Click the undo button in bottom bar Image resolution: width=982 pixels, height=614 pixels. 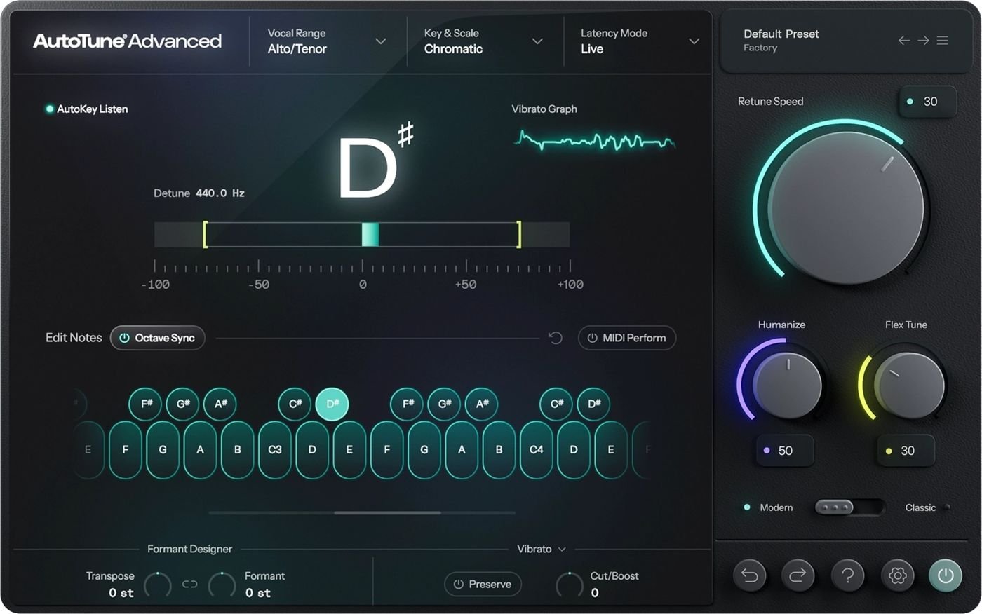click(x=749, y=575)
